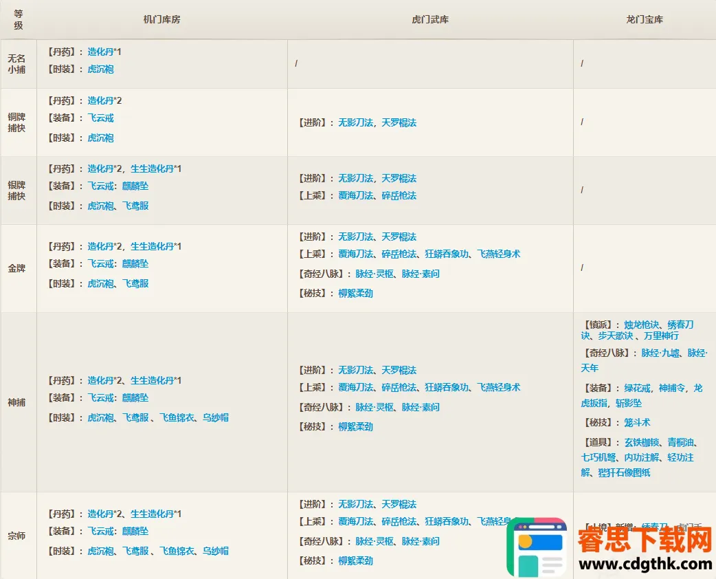This screenshot has width=716, height=579.
Task: Open 飞云戒 link in 金牌 row
Action: 100,264
